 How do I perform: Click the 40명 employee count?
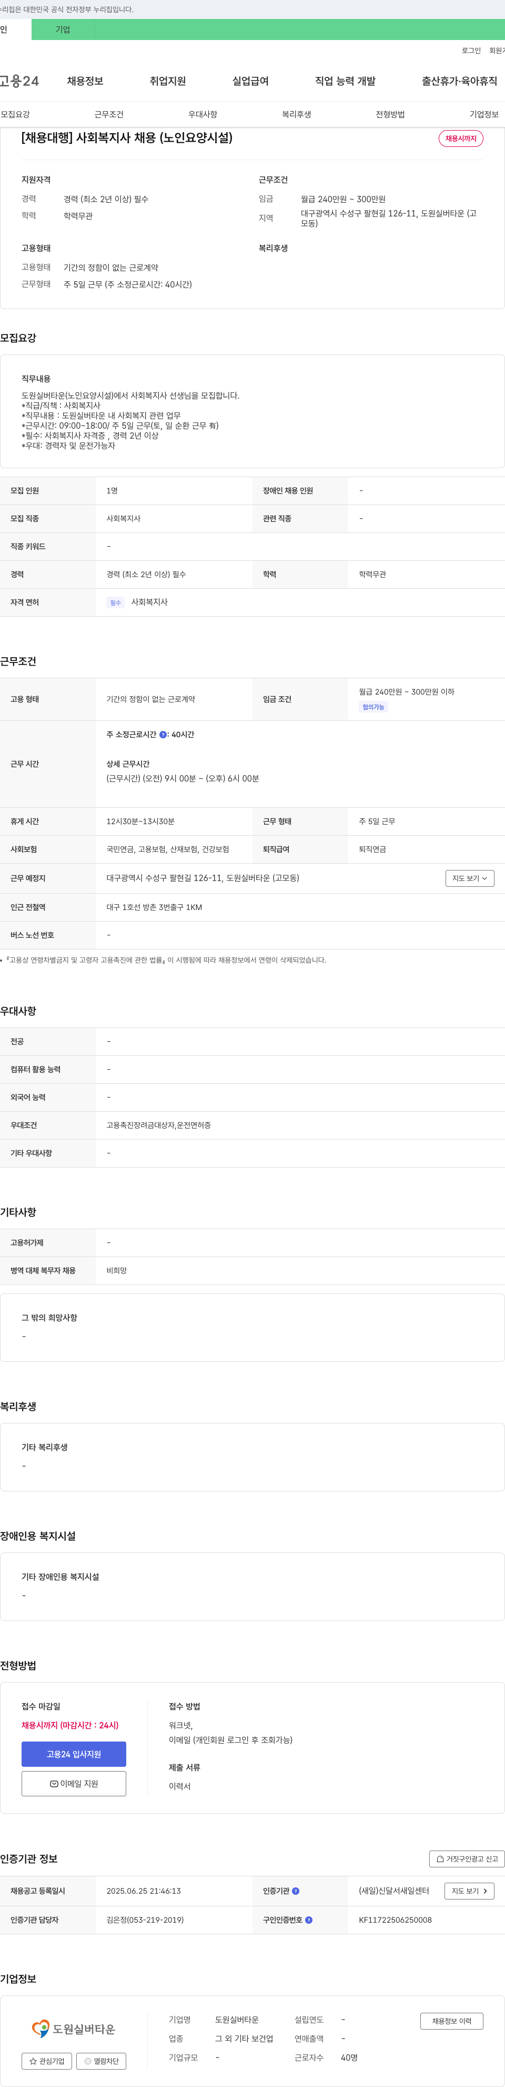[x=349, y=2057]
